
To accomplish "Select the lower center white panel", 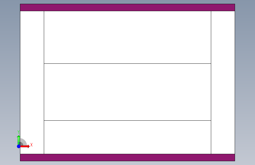I will tap(128, 137).
